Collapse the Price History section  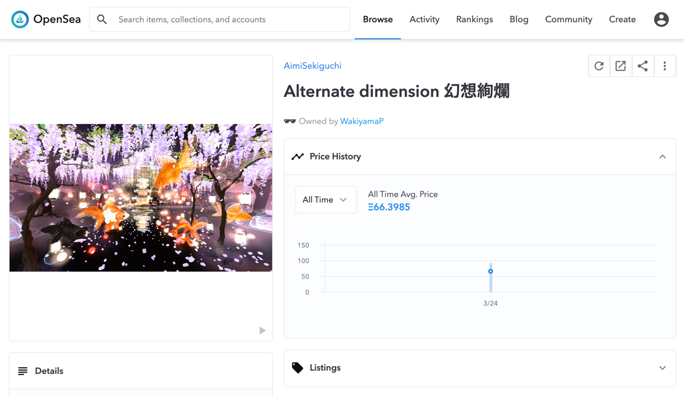[x=663, y=156]
